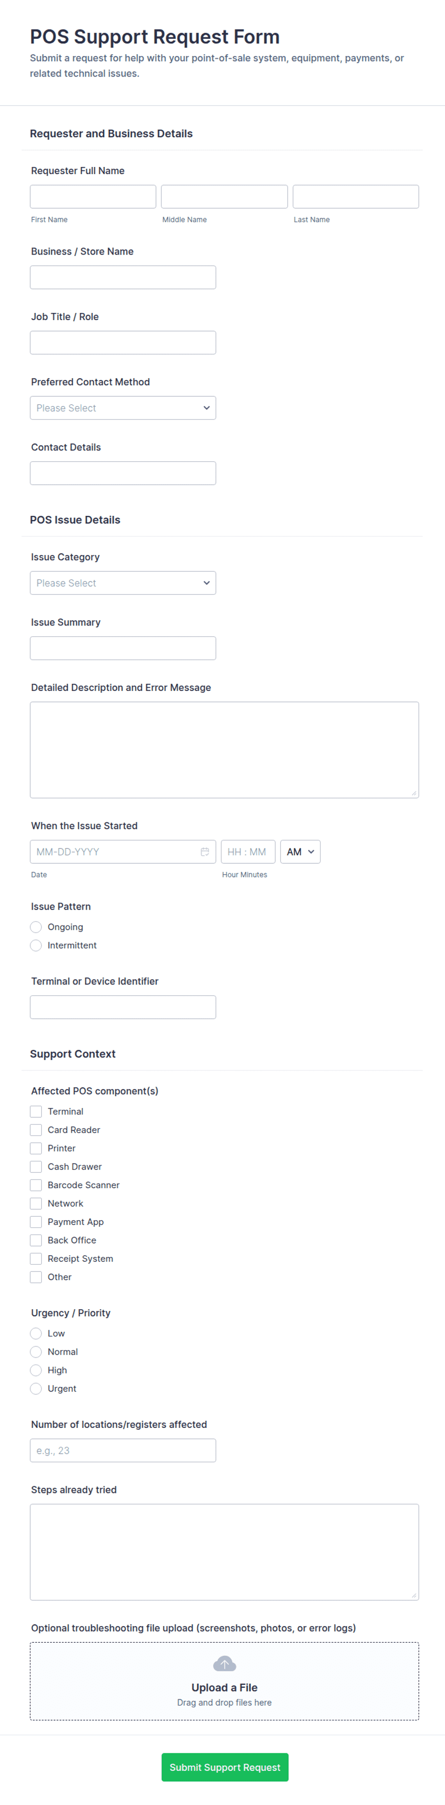Check the Terminal checkbox
Viewport: 445px width, 1805px height.
(x=36, y=1111)
